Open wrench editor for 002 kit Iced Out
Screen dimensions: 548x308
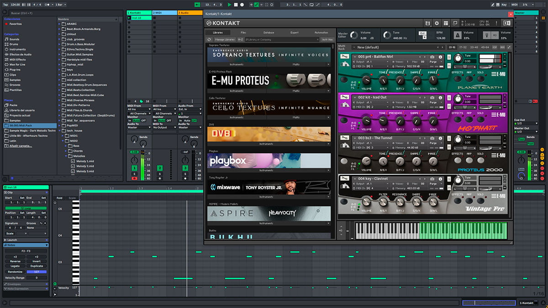345,97
